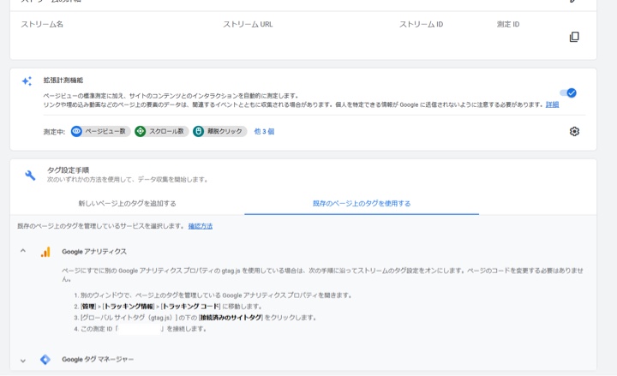
Task: Click the ストリーム URL column label
Action: click(248, 24)
